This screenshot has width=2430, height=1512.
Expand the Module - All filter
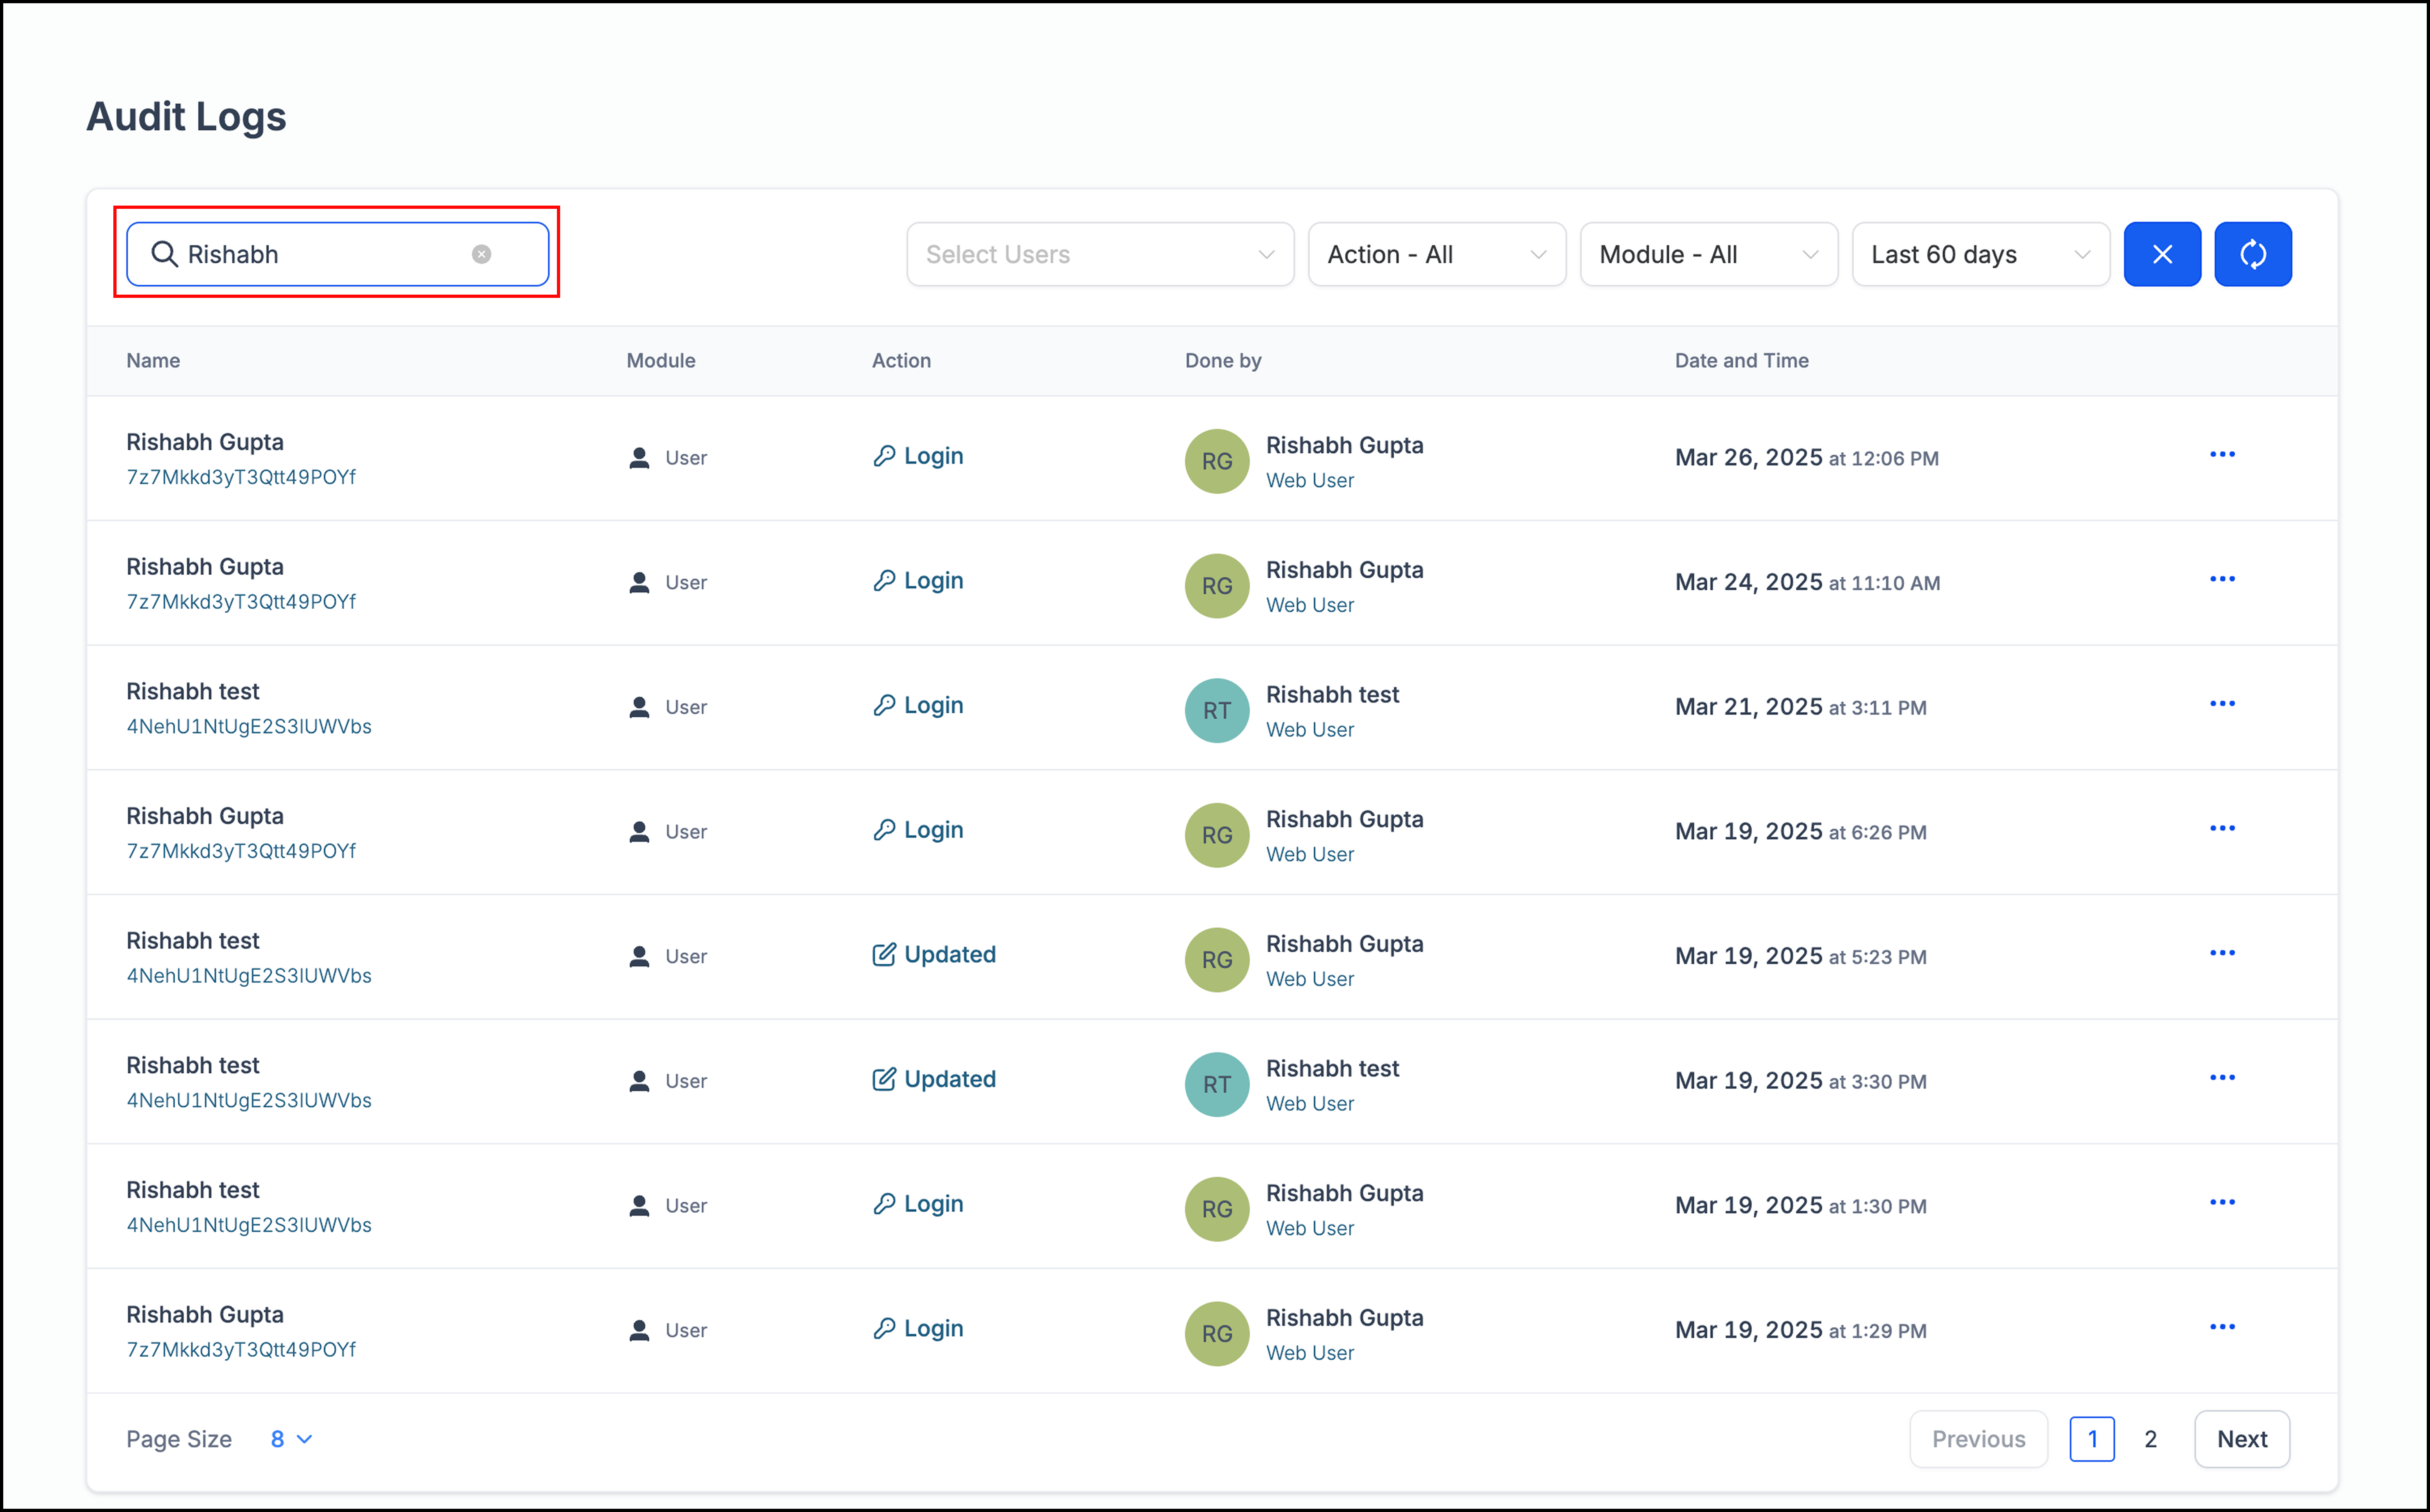[1708, 254]
